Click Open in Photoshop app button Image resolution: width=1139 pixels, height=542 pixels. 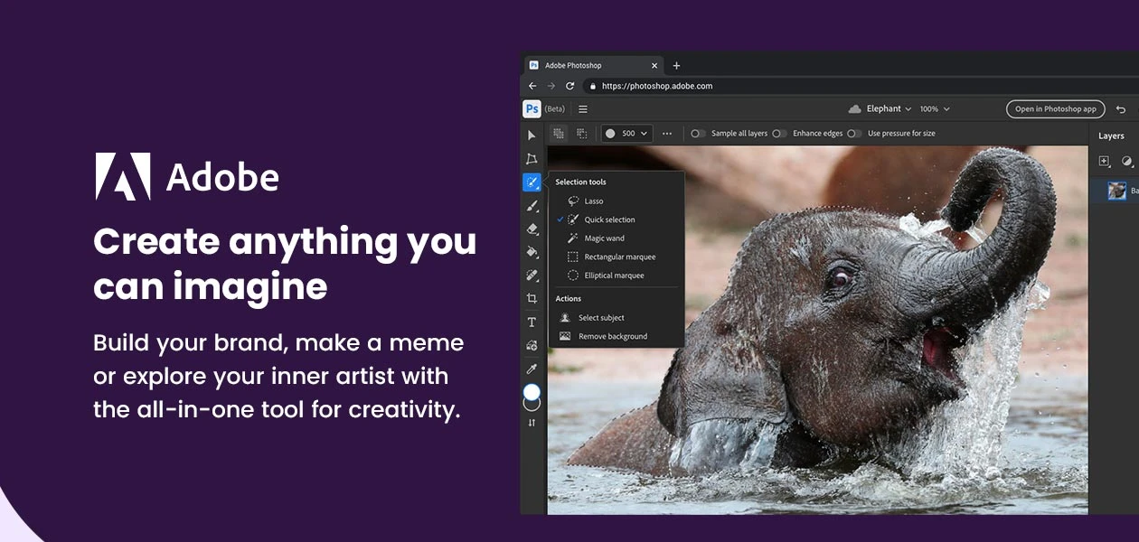(1055, 109)
